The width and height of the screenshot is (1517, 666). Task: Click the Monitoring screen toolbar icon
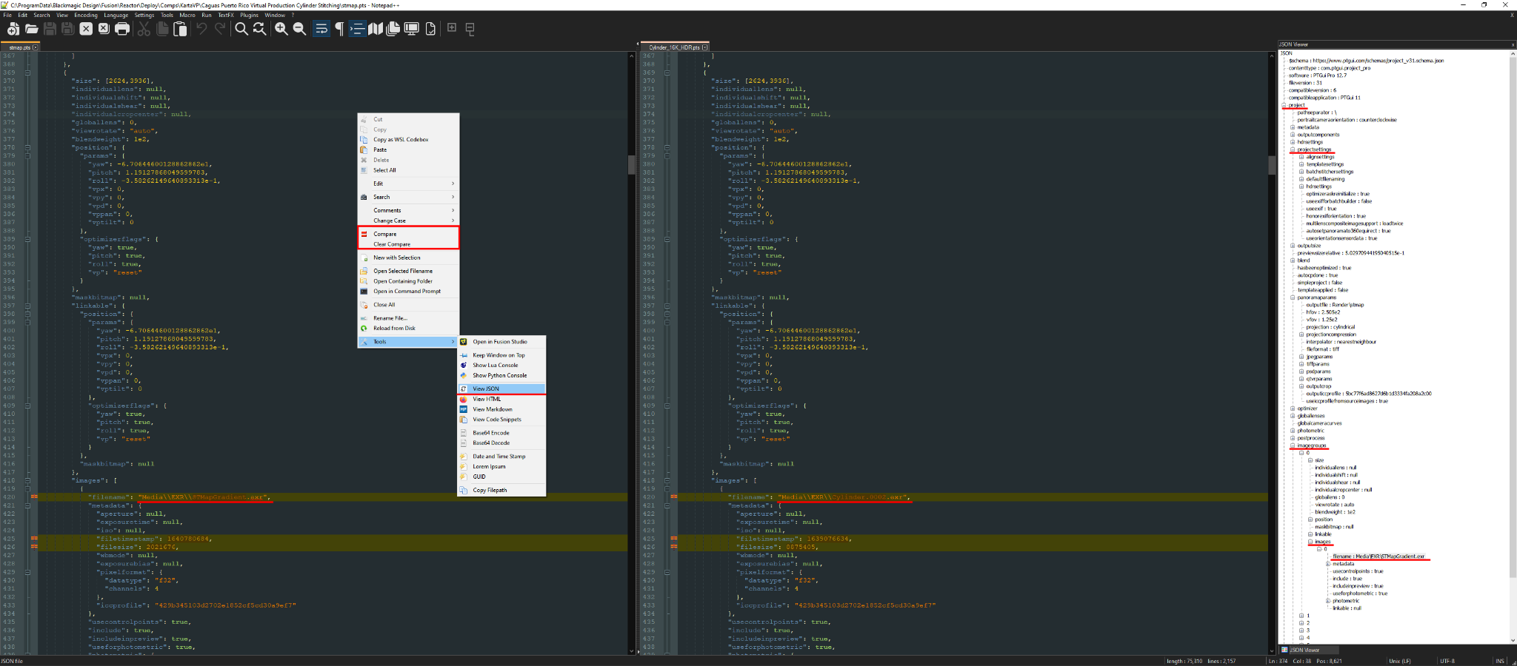[411, 29]
